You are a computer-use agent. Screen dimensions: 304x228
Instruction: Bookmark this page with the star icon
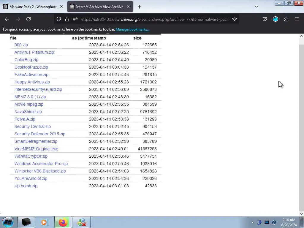[235, 19]
